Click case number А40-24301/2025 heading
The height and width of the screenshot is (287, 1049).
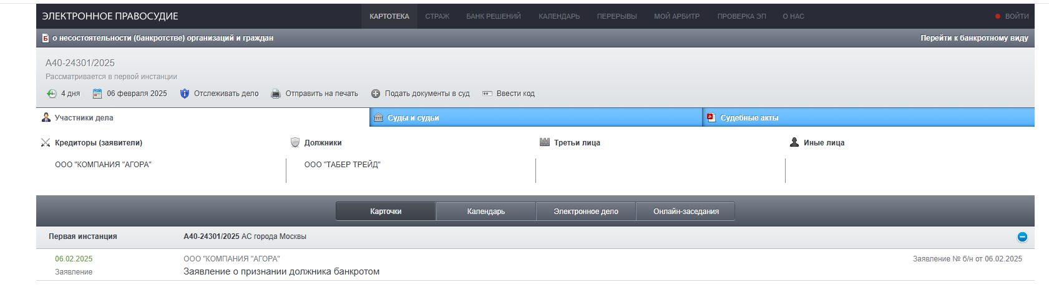click(x=80, y=63)
